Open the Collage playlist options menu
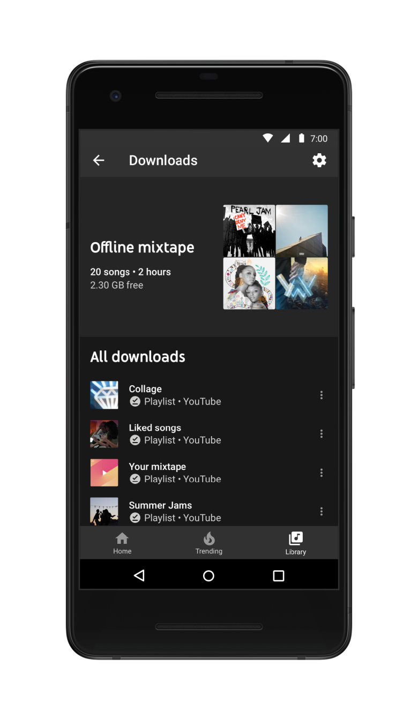Viewport: 418px width, 726px height. 322,395
